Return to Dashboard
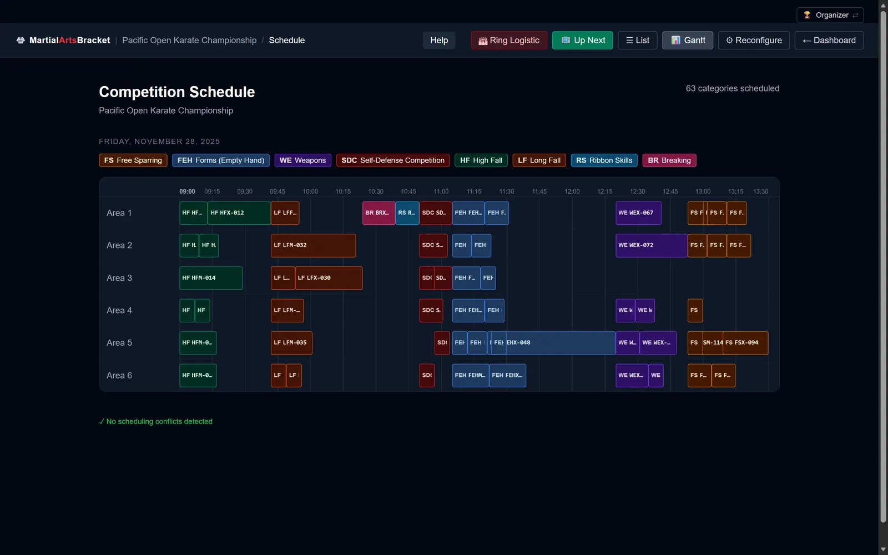888x555 pixels. (829, 41)
